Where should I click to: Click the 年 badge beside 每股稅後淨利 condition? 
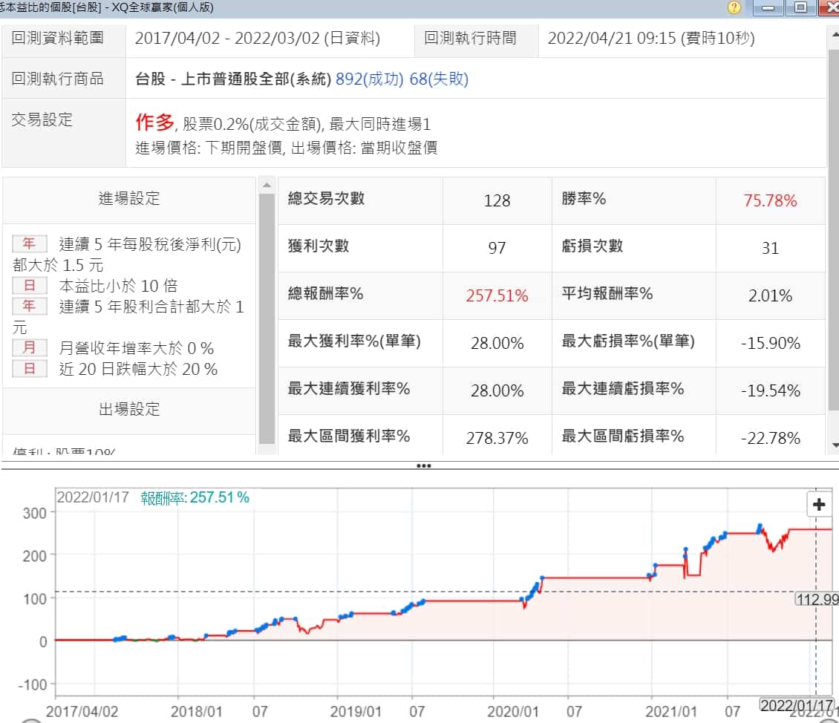(x=30, y=244)
